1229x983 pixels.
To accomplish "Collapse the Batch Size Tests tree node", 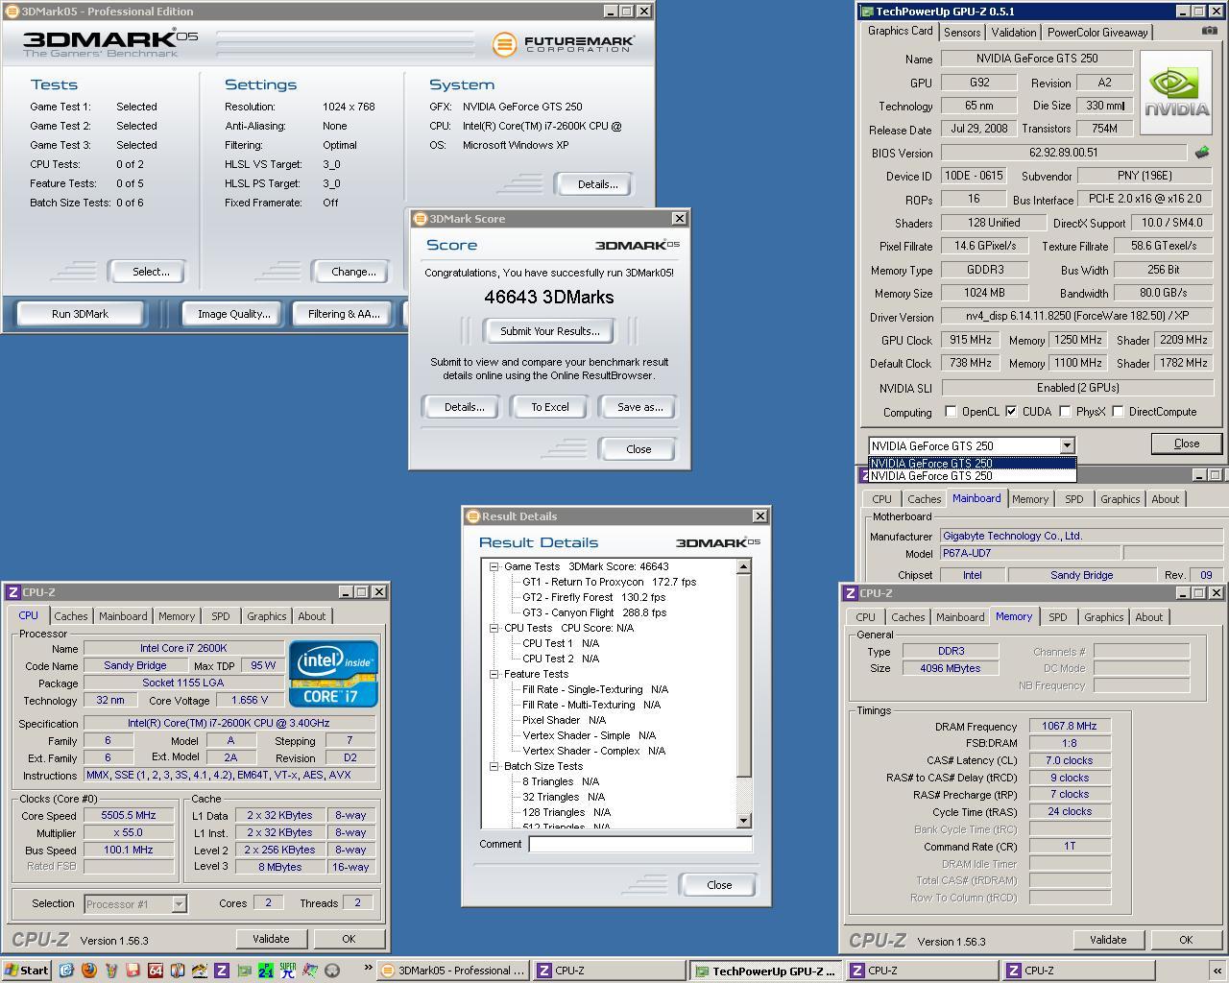I will (x=494, y=766).
